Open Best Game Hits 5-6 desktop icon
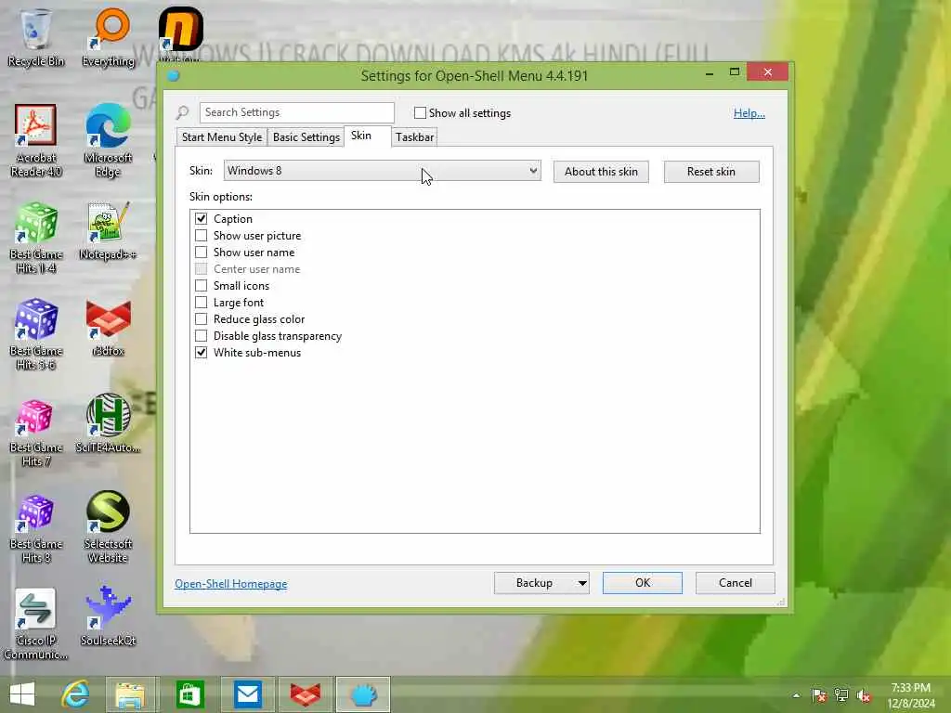Viewport: 951px width, 713px height. point(35,334)
